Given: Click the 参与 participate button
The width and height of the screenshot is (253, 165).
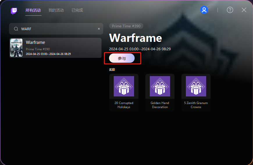Looking at the screenshot, I should coord(122,58).
